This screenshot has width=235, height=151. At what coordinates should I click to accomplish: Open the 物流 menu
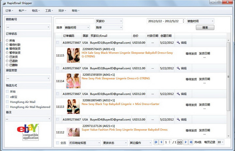pos(36,10)
